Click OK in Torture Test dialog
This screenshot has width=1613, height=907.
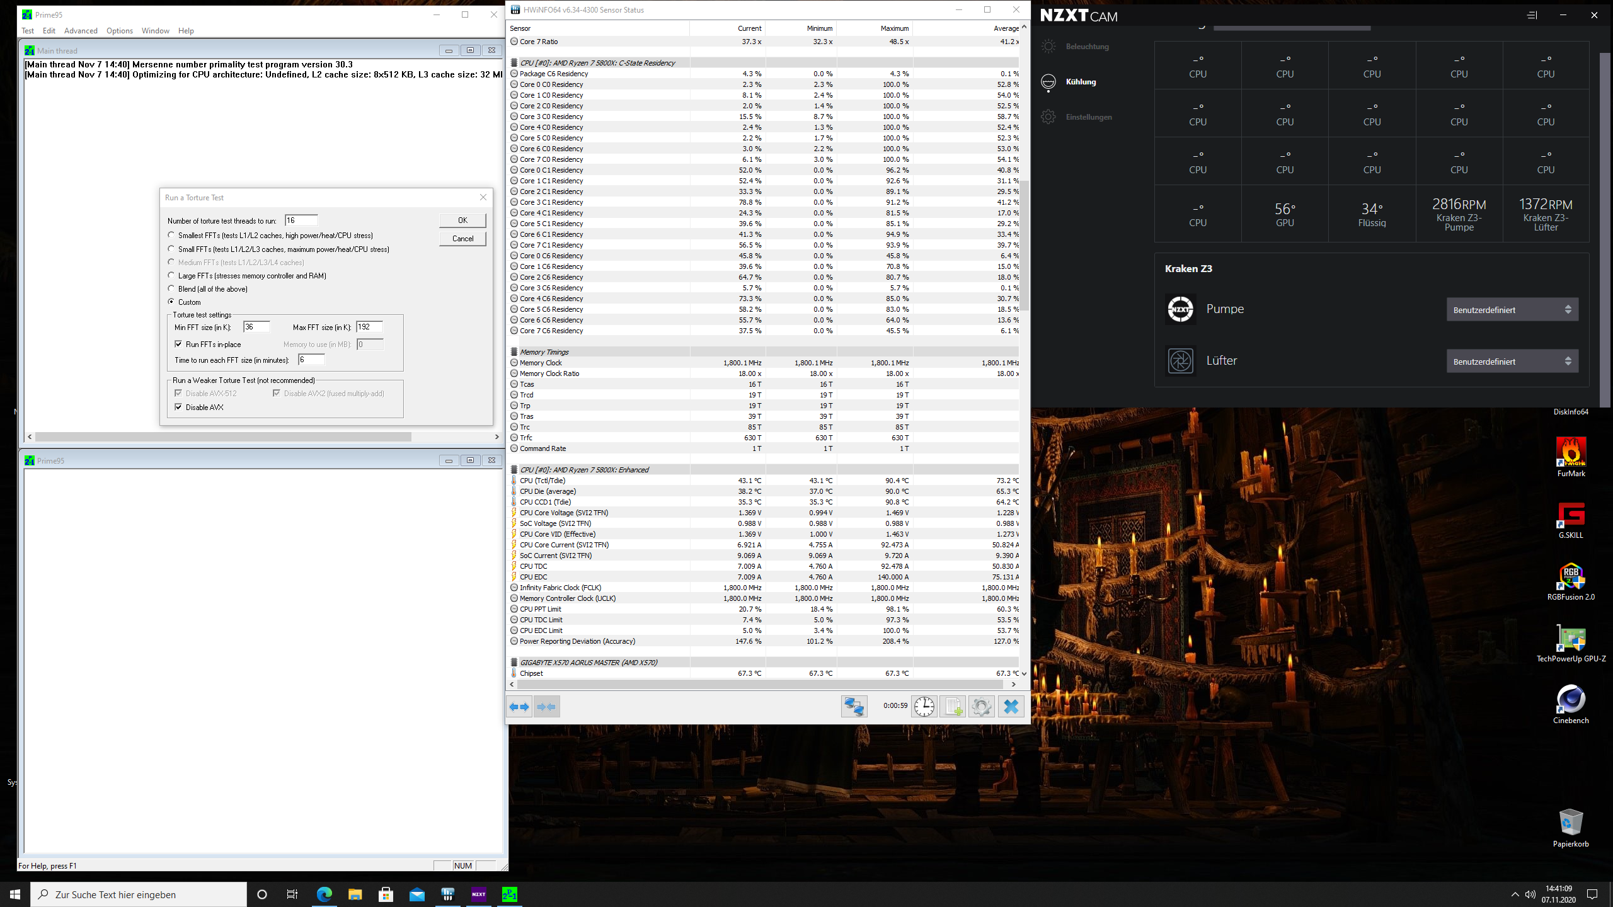click(462, 220)
